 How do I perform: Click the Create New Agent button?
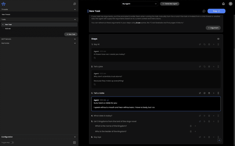coord(170,4)
